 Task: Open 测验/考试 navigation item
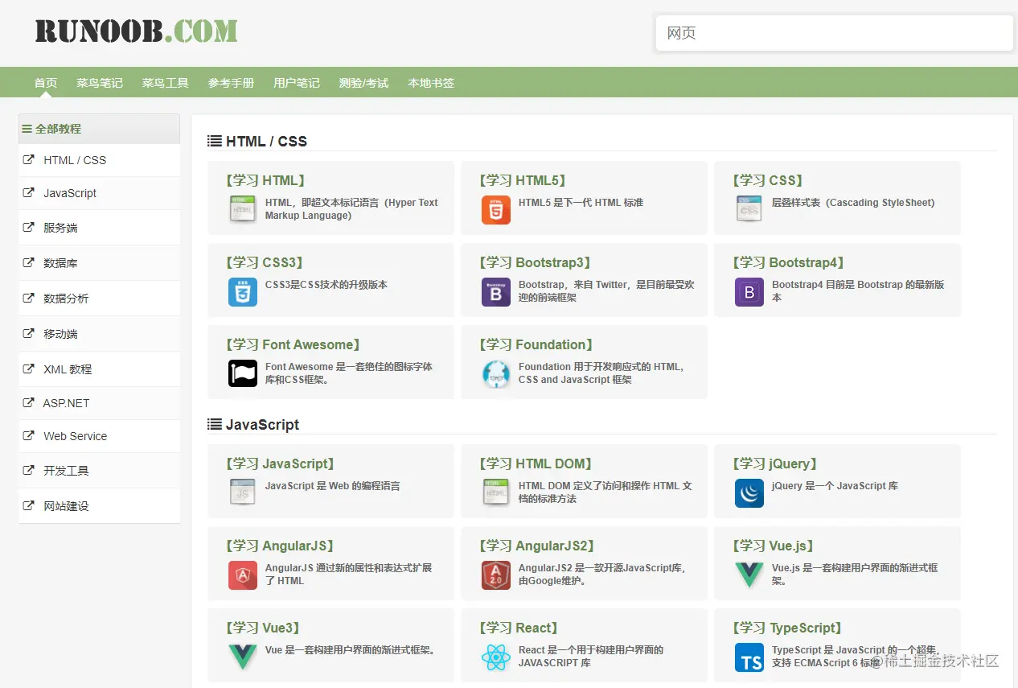(x=363, y=83)
